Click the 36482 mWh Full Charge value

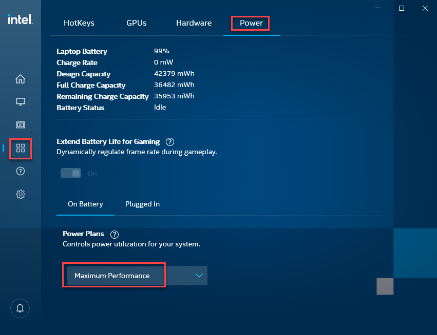(174, 85)
